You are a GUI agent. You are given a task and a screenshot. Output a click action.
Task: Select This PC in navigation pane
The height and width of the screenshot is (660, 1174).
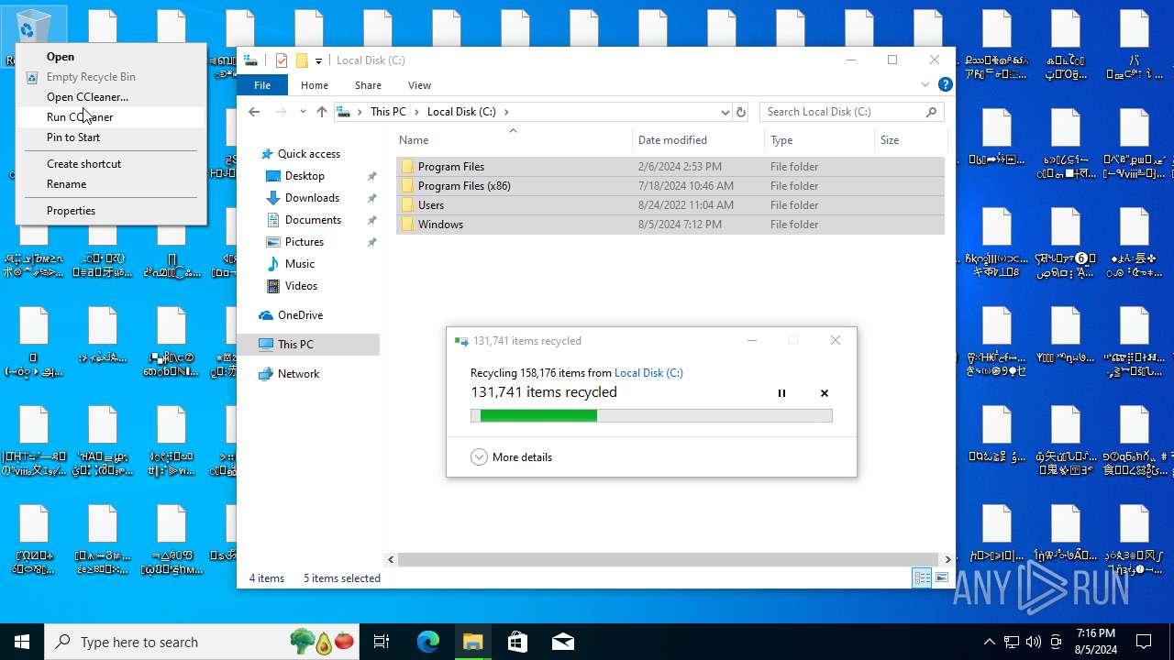click(295, 345)
